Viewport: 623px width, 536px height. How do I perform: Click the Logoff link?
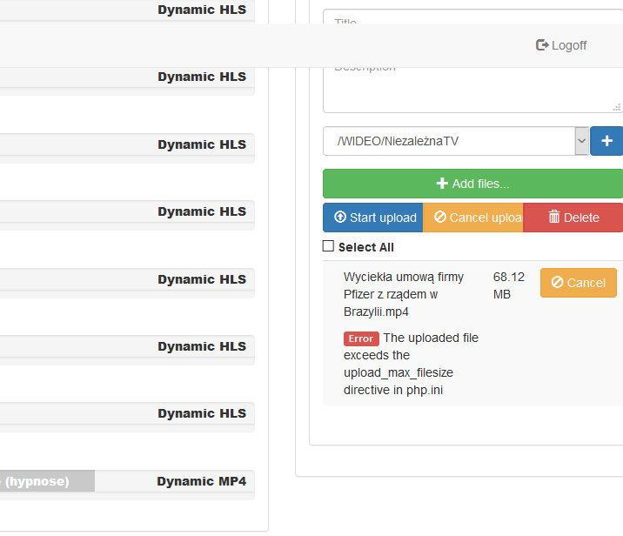tap(561, 45)
